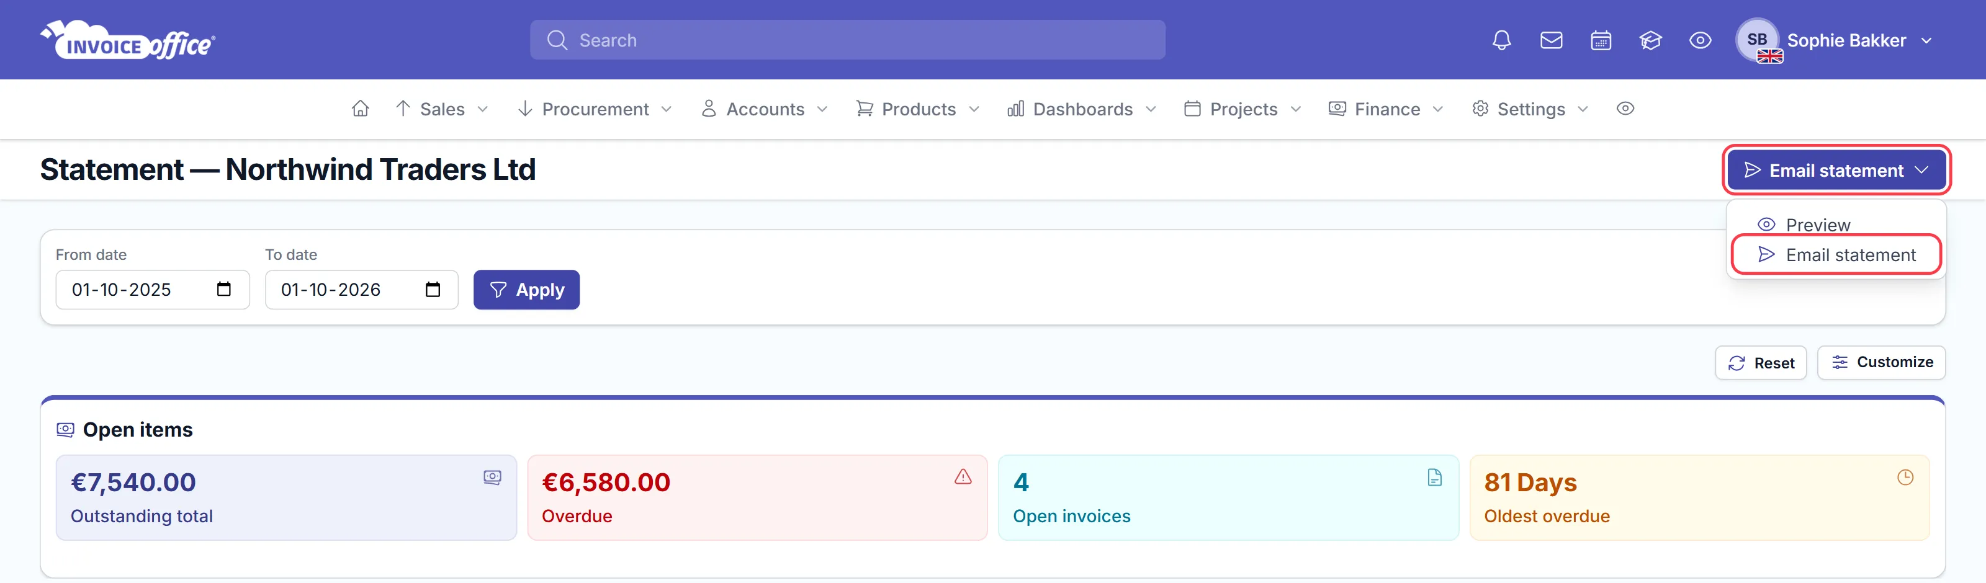1986x583 pixels.
Task: Expand the Procurement menu
Action: [595, 109]
